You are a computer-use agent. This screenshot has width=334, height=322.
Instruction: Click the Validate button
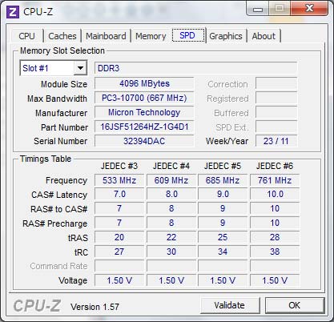230,305
